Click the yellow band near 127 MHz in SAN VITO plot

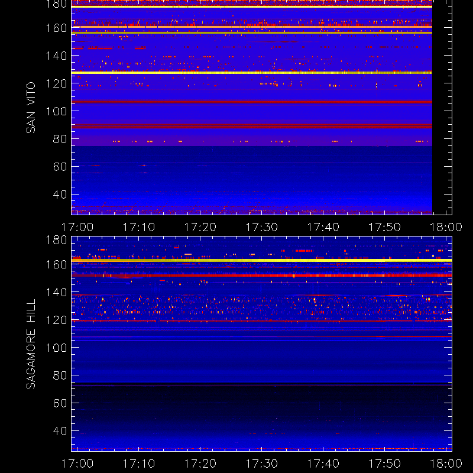[x=252, y=73]
